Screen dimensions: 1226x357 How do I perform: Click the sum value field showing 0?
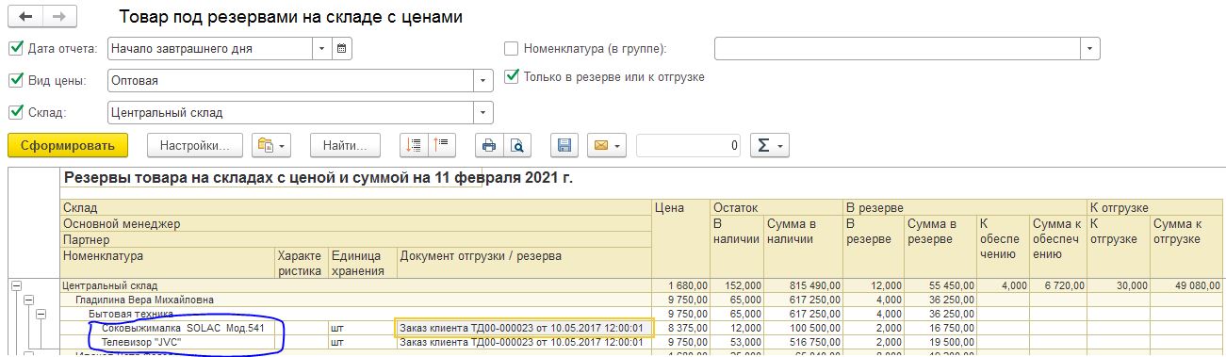coord(688,146)
